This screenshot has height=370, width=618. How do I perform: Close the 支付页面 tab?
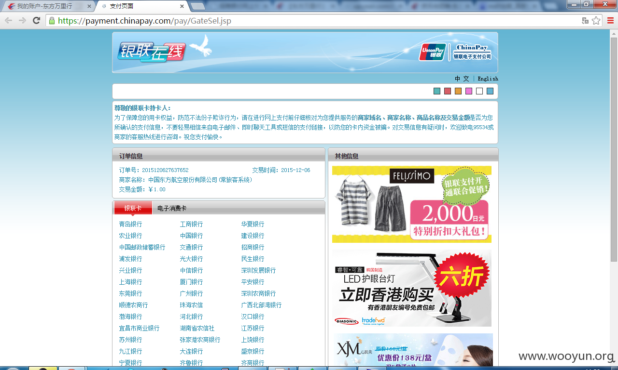click(182, 6)
